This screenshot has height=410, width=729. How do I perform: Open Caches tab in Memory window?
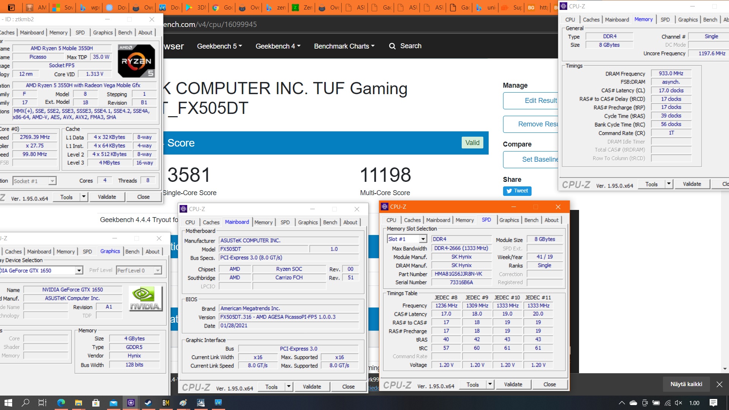click(591, 20)
